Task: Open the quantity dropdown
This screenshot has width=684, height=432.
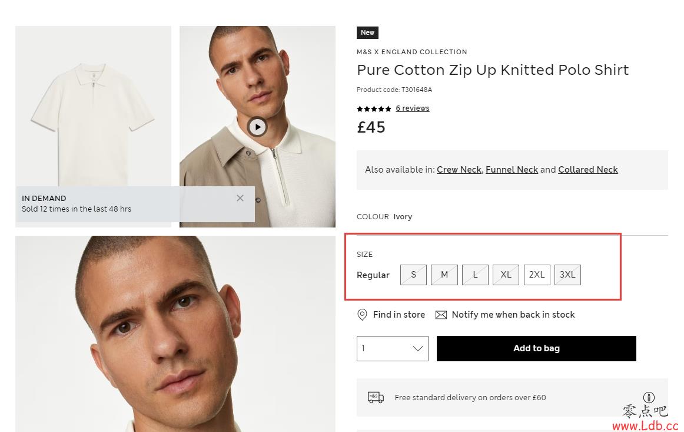Action: [x=393, y=348]
